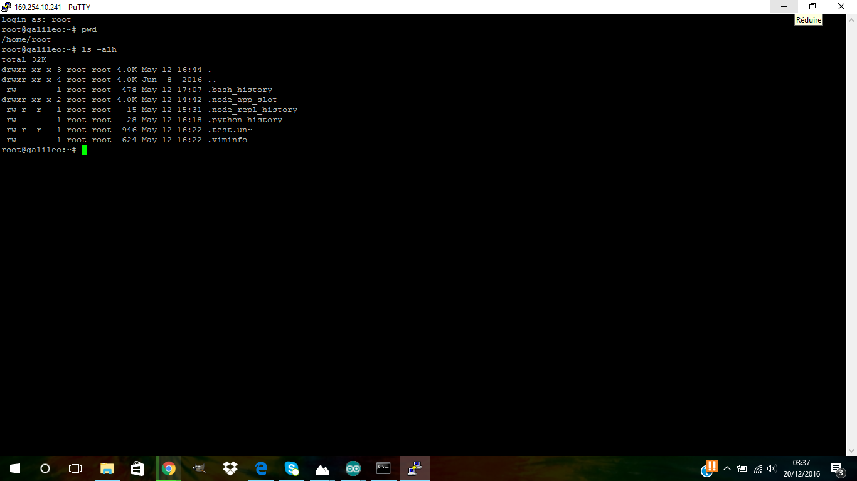Launch Microsoft Edge browser

pos(261,468)
